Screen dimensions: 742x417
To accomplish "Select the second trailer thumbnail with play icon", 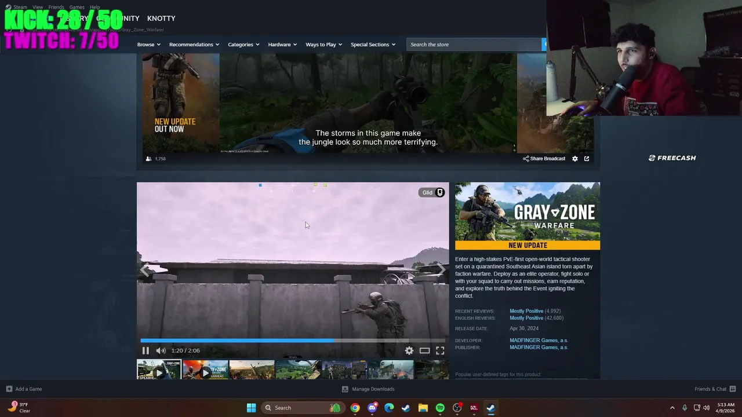I will (205, 370).
